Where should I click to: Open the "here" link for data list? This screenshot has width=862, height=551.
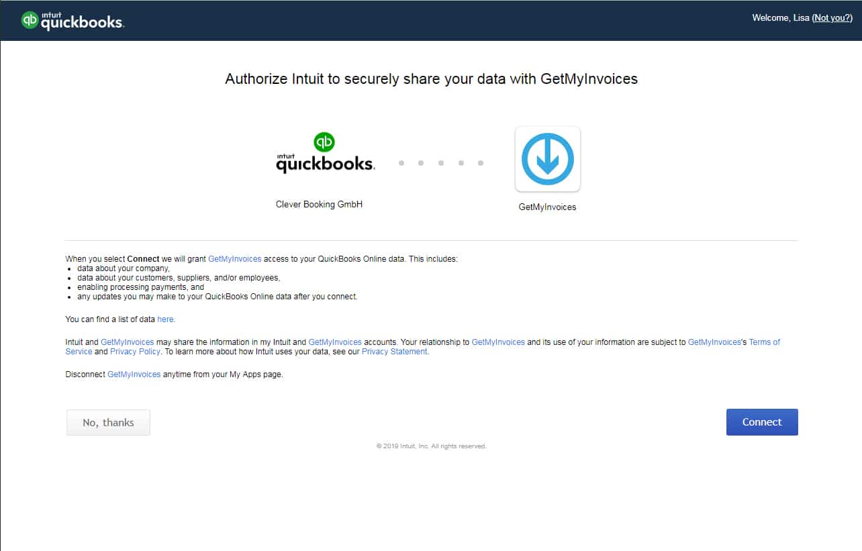pos(166,319)
